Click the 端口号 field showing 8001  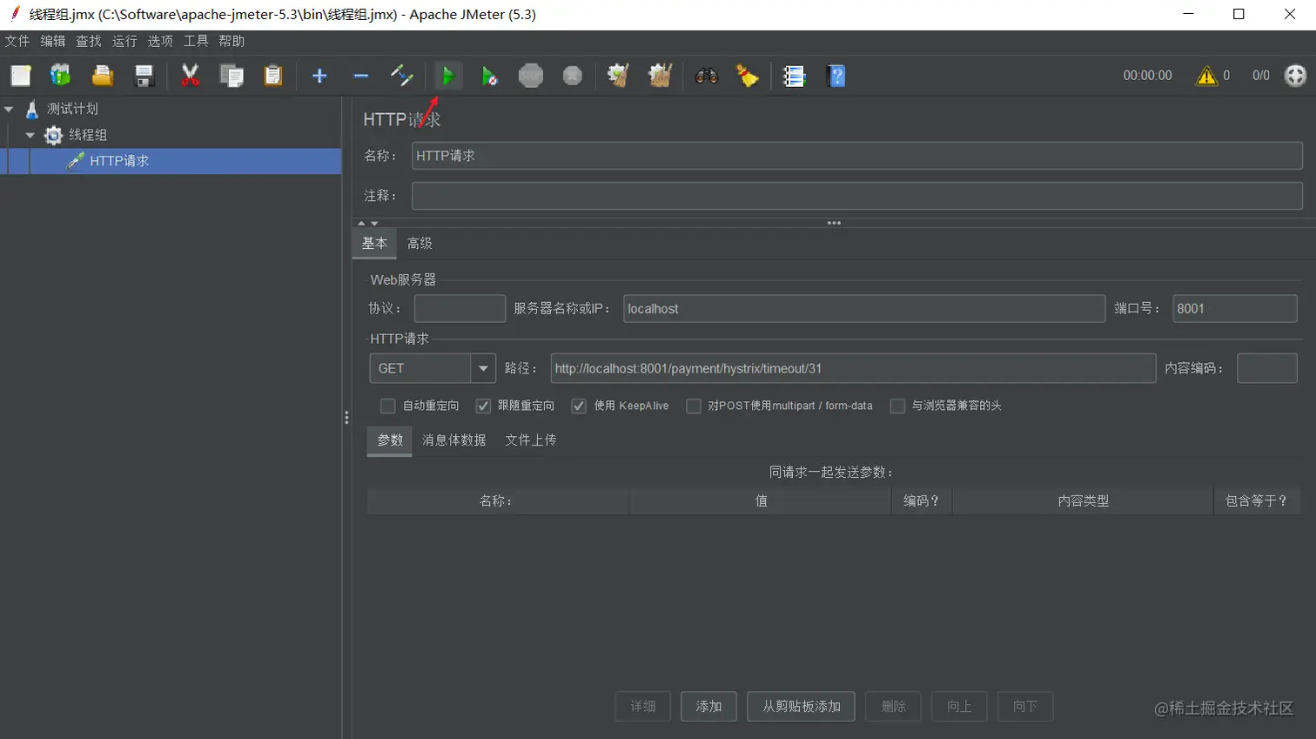click(1234, 308)
